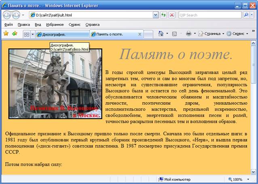Screen dimensions: 258x184
Task: Open the Файл menu
Action: tap(8, 24)
